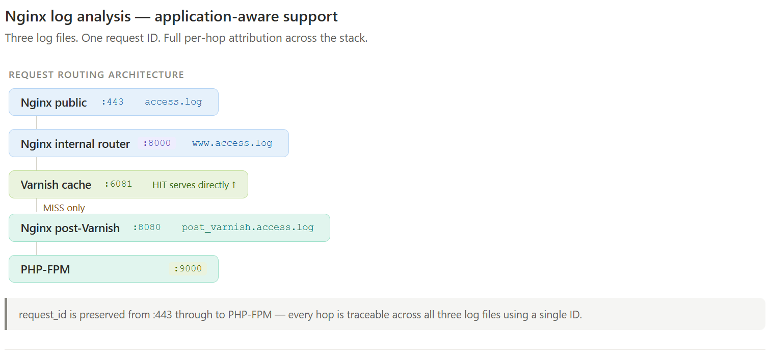Click the Nginx public node box
Image resolution: width=768 pixels, height=353 pixels.
click(114, 102)
